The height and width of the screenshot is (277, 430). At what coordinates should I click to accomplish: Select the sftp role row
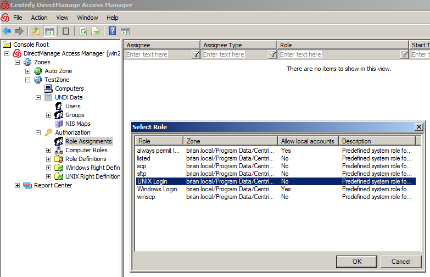click(x=276, y=174)
